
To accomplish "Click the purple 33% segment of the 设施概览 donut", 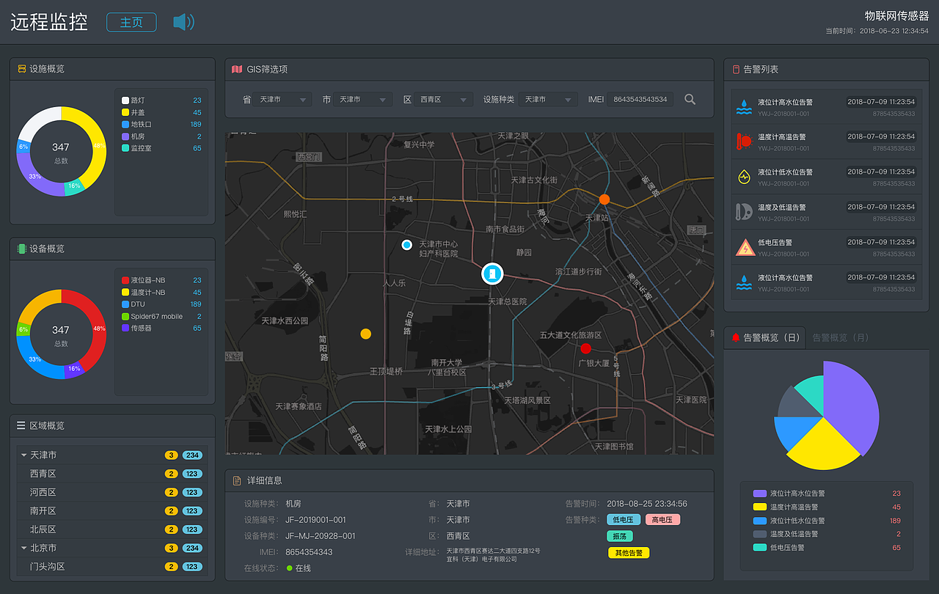I will 37,176.
